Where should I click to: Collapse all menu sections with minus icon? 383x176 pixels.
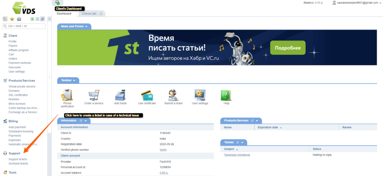click(37, 19)
